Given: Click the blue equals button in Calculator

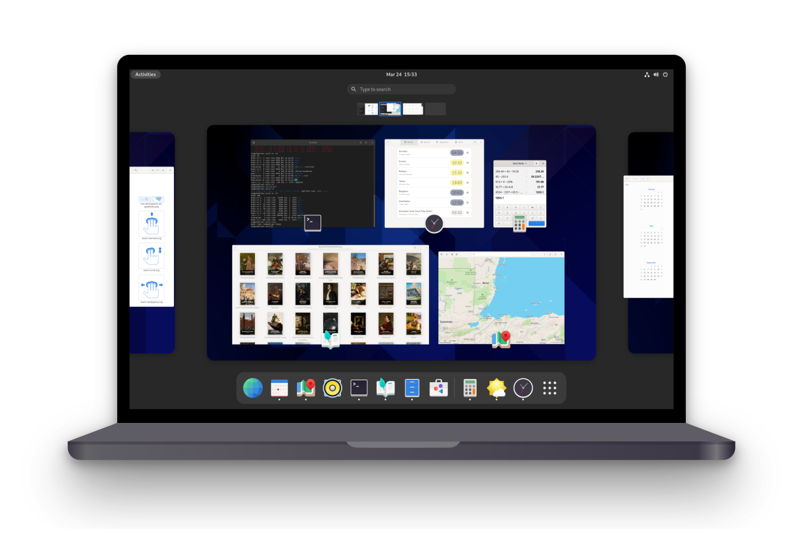Looking at the screenshot, I should click(x=537, y=224).
